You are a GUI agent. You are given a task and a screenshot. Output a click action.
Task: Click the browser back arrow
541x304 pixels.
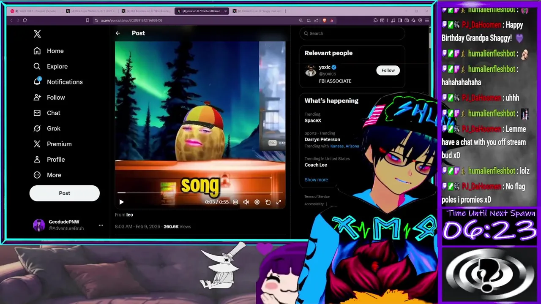11,20
